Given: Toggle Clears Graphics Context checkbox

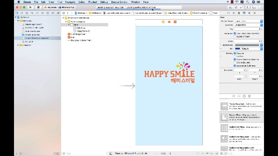Looking at the screenshot, I should coord(235,59).
